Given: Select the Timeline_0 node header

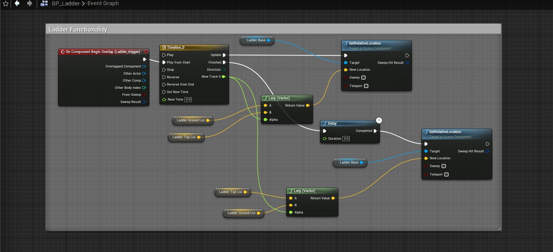Looking at the screenshot, I should 194,48.
